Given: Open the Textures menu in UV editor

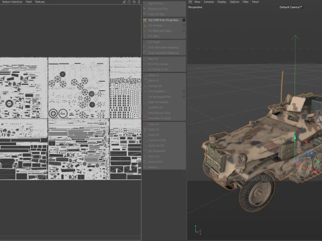Looking at the screenshot, I should [x=40, y=2].
